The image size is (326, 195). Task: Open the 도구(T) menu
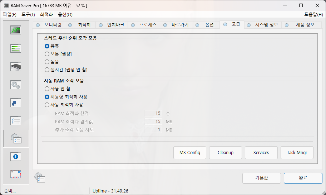[28, 15]
